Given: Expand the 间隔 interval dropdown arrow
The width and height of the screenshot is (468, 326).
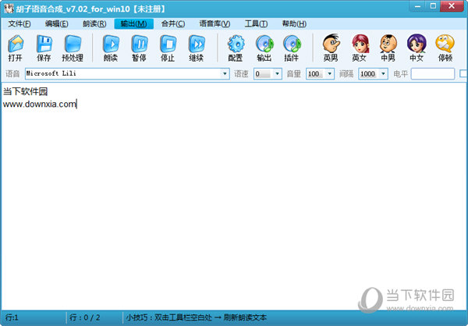Looking at the screenshot, I should [383, 74].
